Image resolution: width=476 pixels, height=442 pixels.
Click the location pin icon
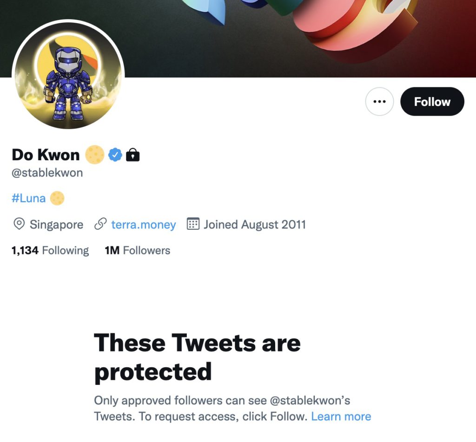click(19, 225)
